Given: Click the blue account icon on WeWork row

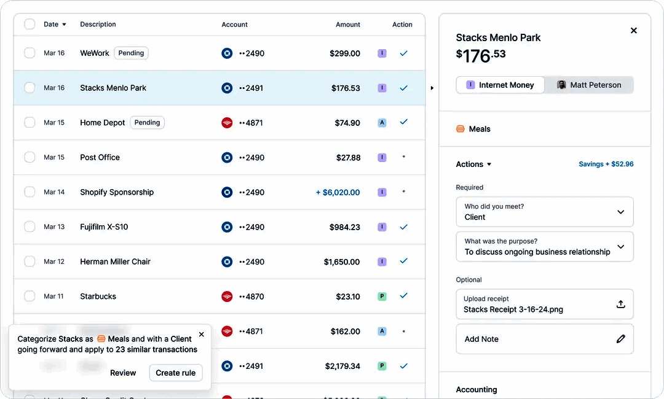Looking at the screenshot, I should pos(227,53).
